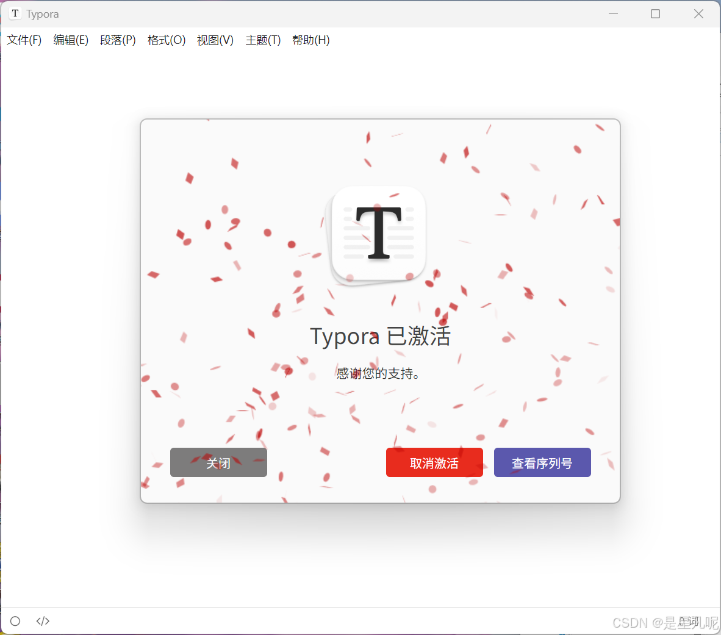Image resolution: width=721 pixels, height=635 pixels.
Task: Toggle source code mode icon in status bar
Action: point(43,621)
